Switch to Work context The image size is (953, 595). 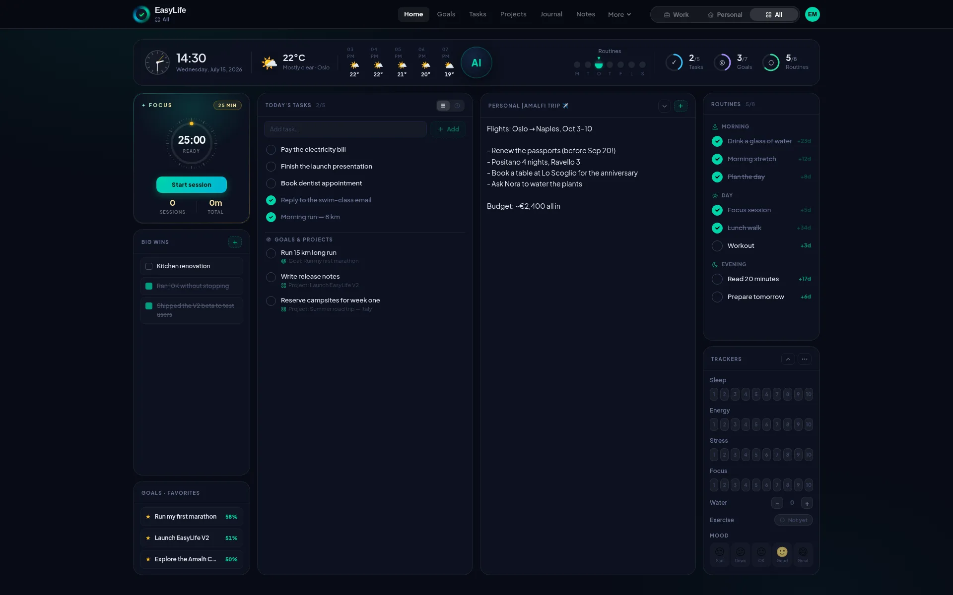pos(677,14)
